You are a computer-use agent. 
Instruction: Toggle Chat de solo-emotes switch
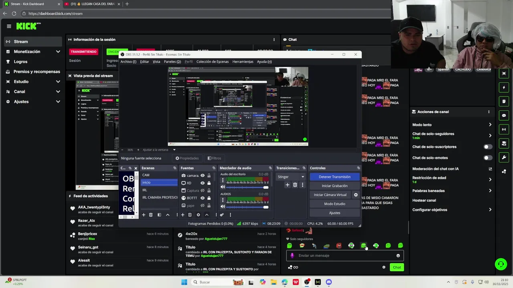click(488, 158)
